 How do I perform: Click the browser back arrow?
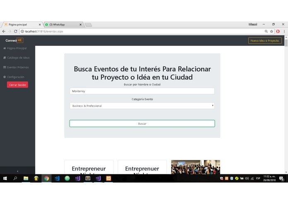tap(4, 31)
